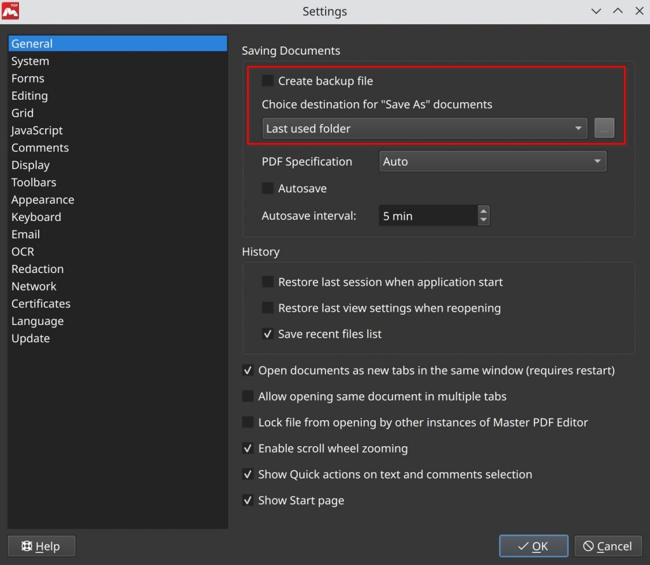
Task: Click the Help button
Action: (x=41, y=546)
